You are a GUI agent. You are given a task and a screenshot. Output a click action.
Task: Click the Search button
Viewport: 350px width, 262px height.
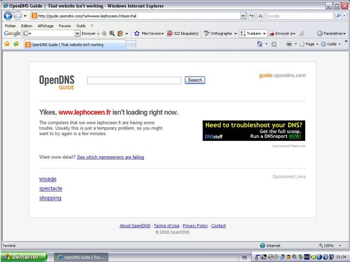pos(195,80)
